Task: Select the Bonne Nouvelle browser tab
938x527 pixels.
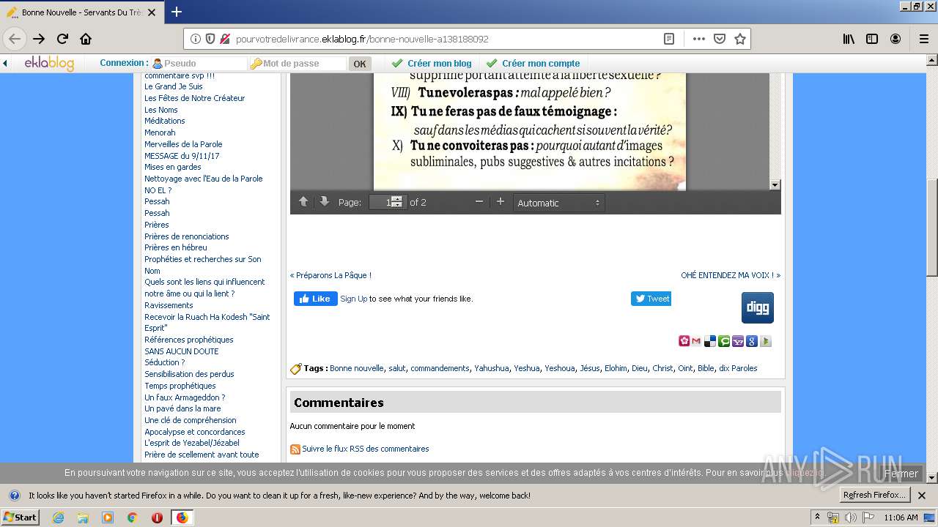Action: 81,12
